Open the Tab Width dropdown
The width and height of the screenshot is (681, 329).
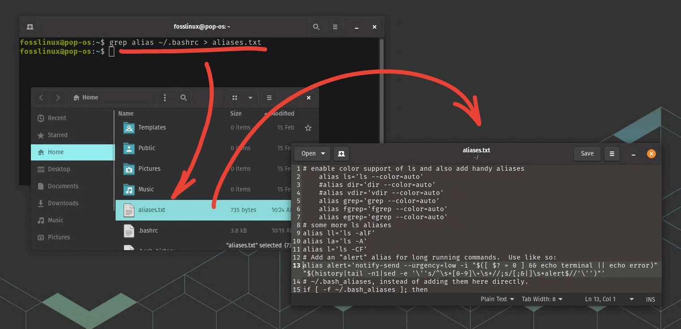pos(542,299)
